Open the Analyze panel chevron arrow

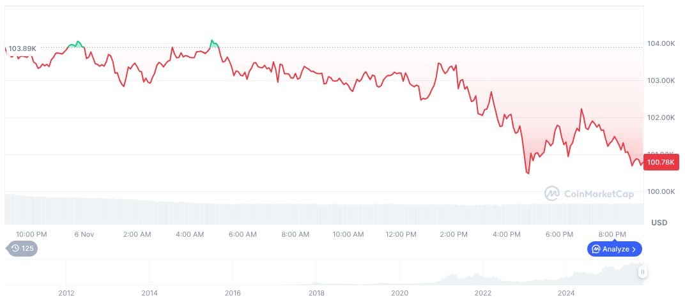point(634,249)
